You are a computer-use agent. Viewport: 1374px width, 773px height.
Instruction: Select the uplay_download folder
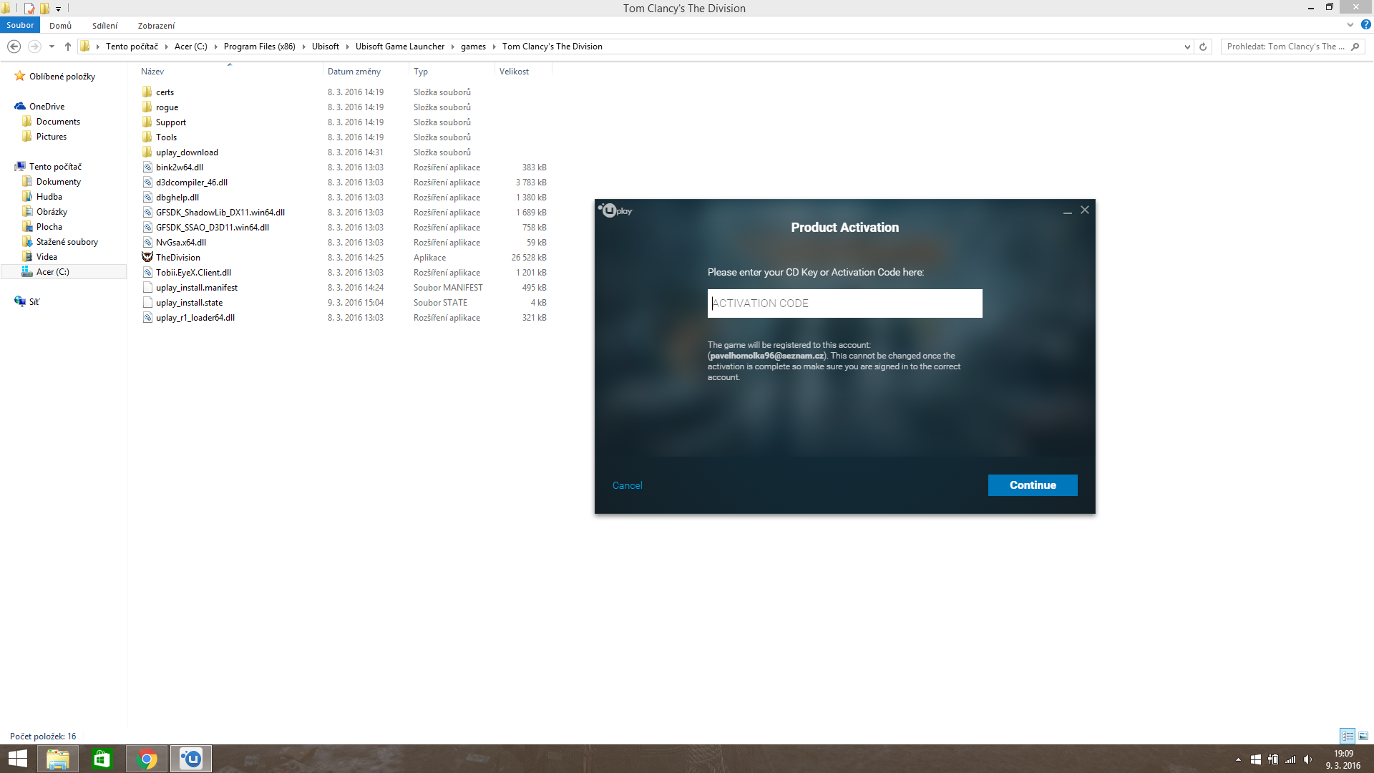tap(187, 152)
